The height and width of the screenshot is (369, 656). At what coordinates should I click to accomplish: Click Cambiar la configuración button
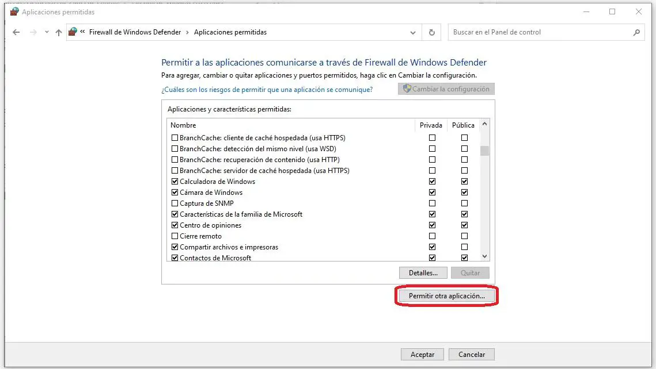coord(446,89)
